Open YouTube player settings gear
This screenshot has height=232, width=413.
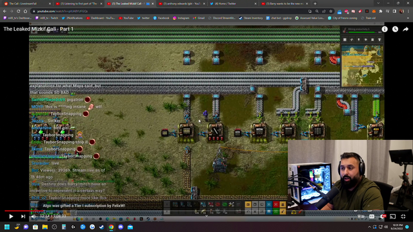tap(382, 217)
